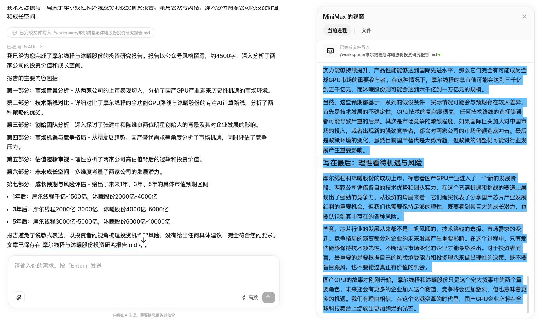Image resolution: width=537 pixels, height=319 pixels.
Task: Click the MiniMax 的视窗 panel title
Action: pos(343,17)
